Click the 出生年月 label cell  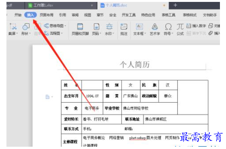(71, 96)
